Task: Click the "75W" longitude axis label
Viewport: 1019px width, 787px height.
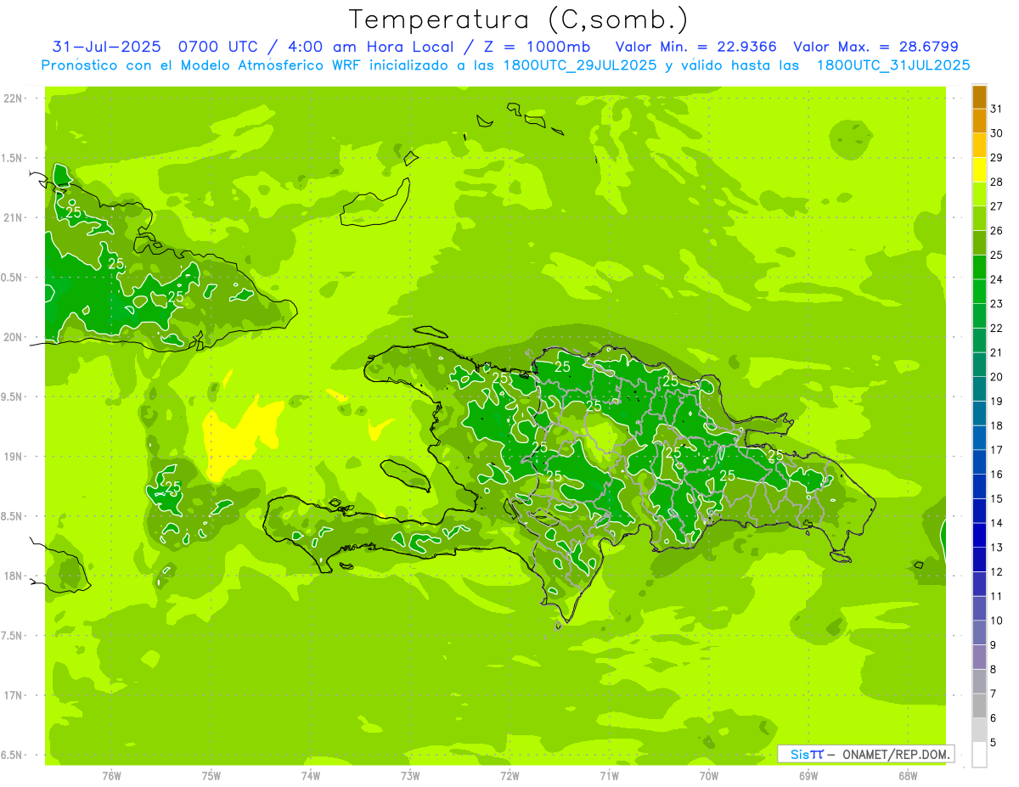Action: (x=211, y=775)
